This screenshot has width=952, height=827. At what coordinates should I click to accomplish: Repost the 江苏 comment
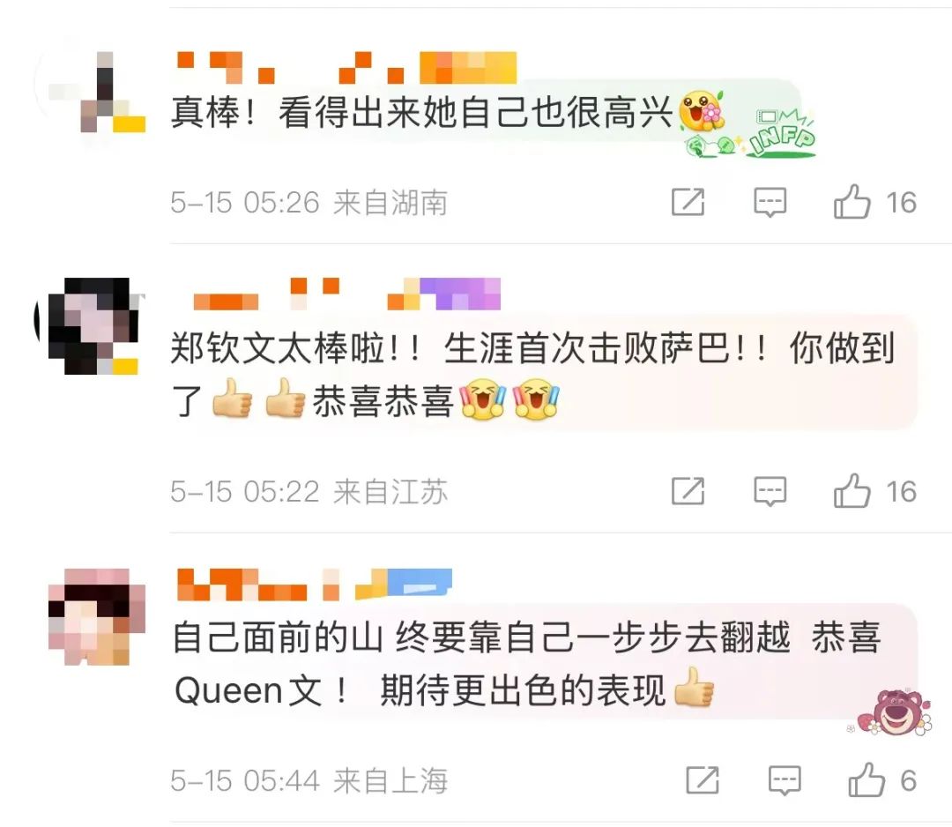point(688,490)
